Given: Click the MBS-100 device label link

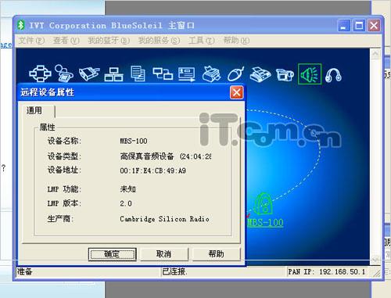Looking at the screenshot, I should [x=265, y=222].
